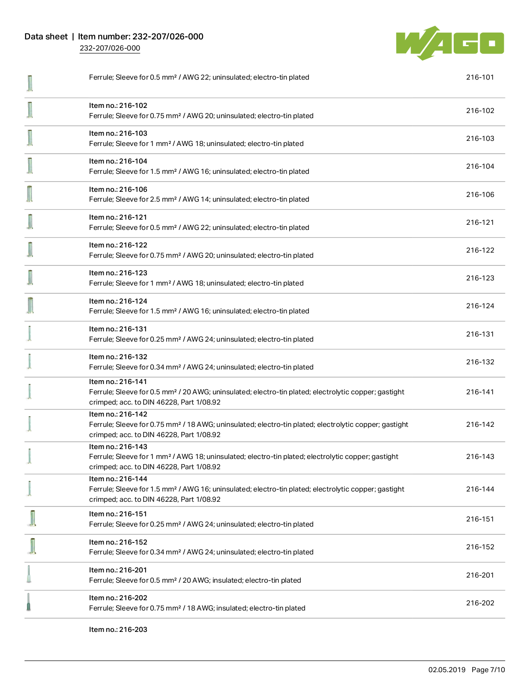Click the 216-123 AWG 18 description text

(x=196, y=283)
